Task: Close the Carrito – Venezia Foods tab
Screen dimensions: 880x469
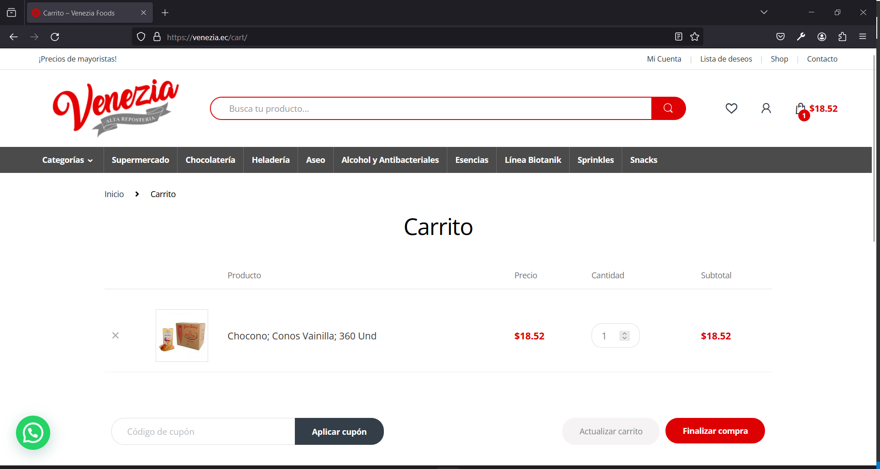Action: point(143,13)
